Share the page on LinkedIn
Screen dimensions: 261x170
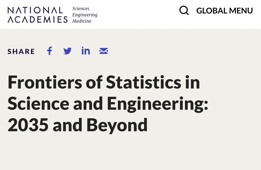(x=86, y=51)
